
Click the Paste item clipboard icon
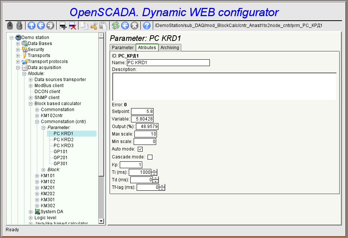coord(103,26)
